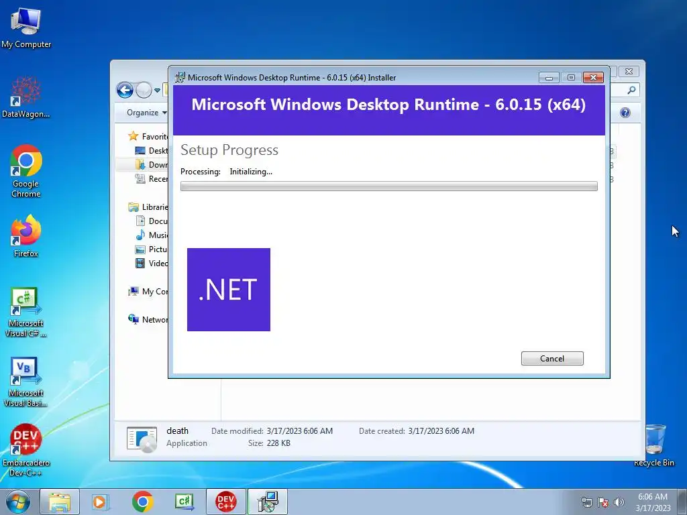Maximize the Runtime installer window
Viewport: 687px width, 515px height.
(x=571, y=78)
